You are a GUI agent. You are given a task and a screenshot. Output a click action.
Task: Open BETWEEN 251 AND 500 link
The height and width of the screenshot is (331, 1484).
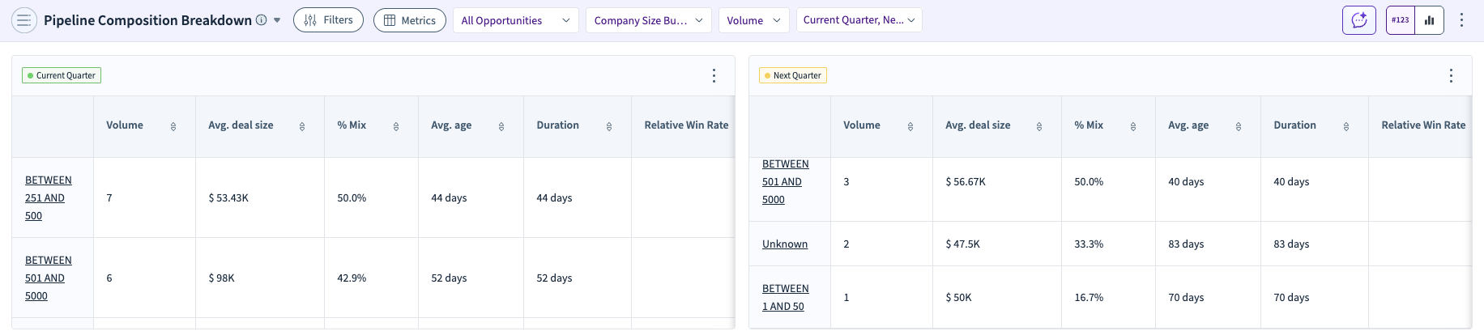click(x=49, y=197)
